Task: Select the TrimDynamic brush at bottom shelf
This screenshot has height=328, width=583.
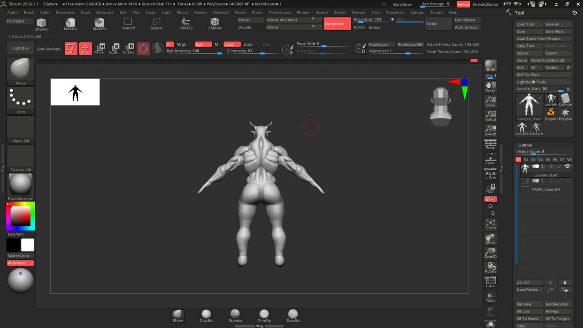Action: click(x=264, y=316)
